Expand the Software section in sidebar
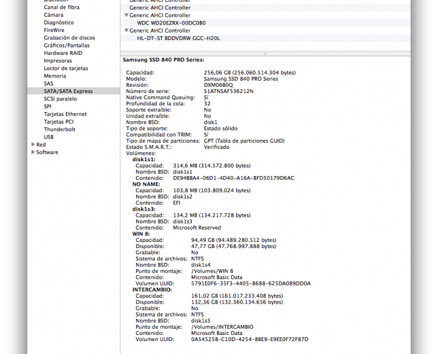This screenshot has width=438, height=354. 33,152
